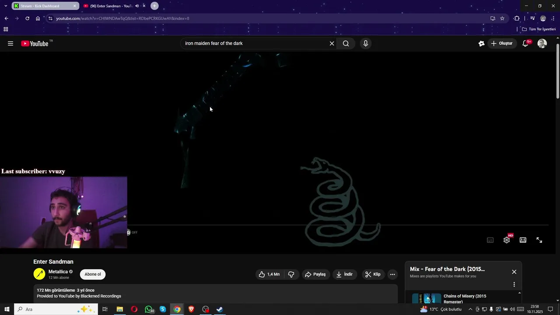This screenshot has height=315, width=560.
Task: Switch player to theater mode
Action: (523, 240)
